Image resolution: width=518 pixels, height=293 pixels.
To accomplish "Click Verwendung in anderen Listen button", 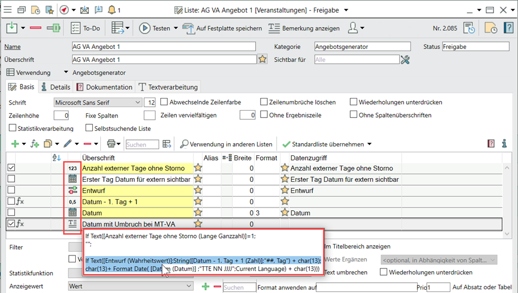I will [226, 144].
